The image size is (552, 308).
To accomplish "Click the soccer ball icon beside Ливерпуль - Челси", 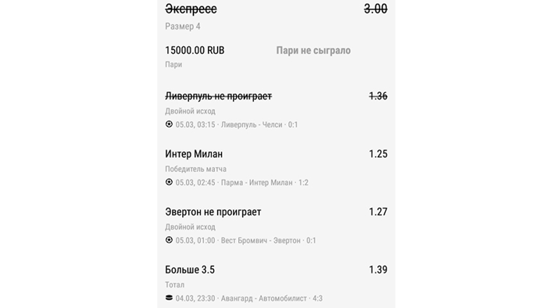I will 169,124.
